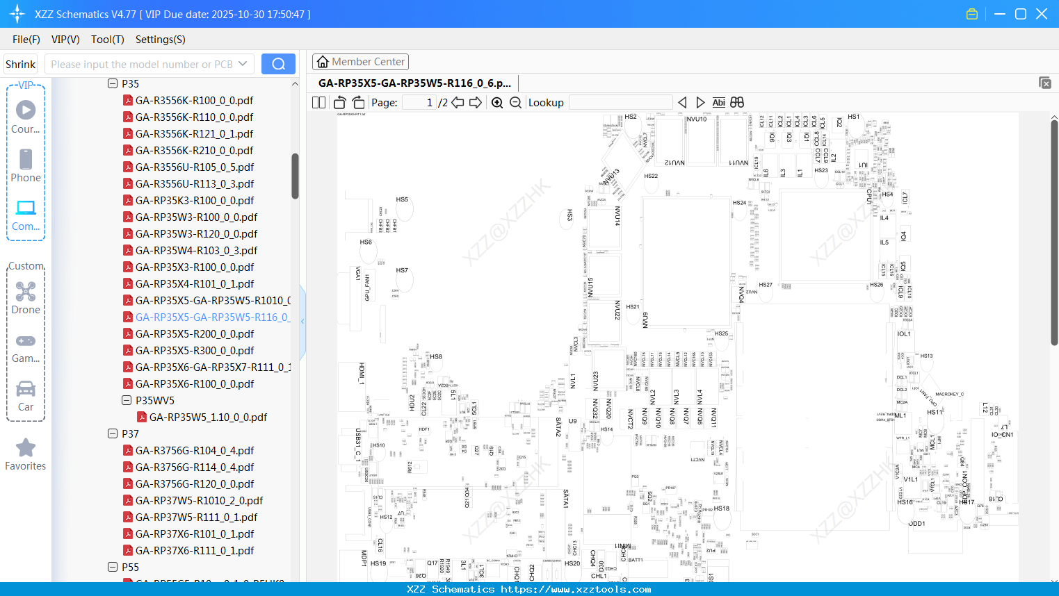Select the GA-RP35X5-GA-RP35W5-R116_0_6 document tab
Image resolution: width=1059 pixels, height=596 pixels.
(414, 83)
